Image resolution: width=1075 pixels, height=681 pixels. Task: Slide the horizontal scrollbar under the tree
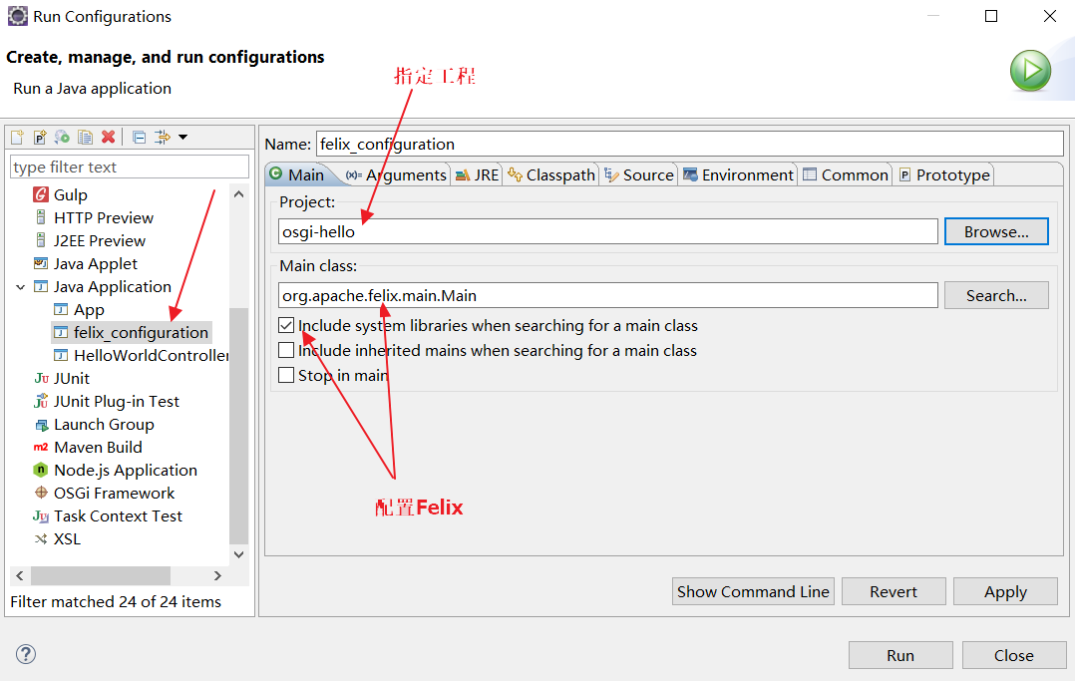point(101,575)
